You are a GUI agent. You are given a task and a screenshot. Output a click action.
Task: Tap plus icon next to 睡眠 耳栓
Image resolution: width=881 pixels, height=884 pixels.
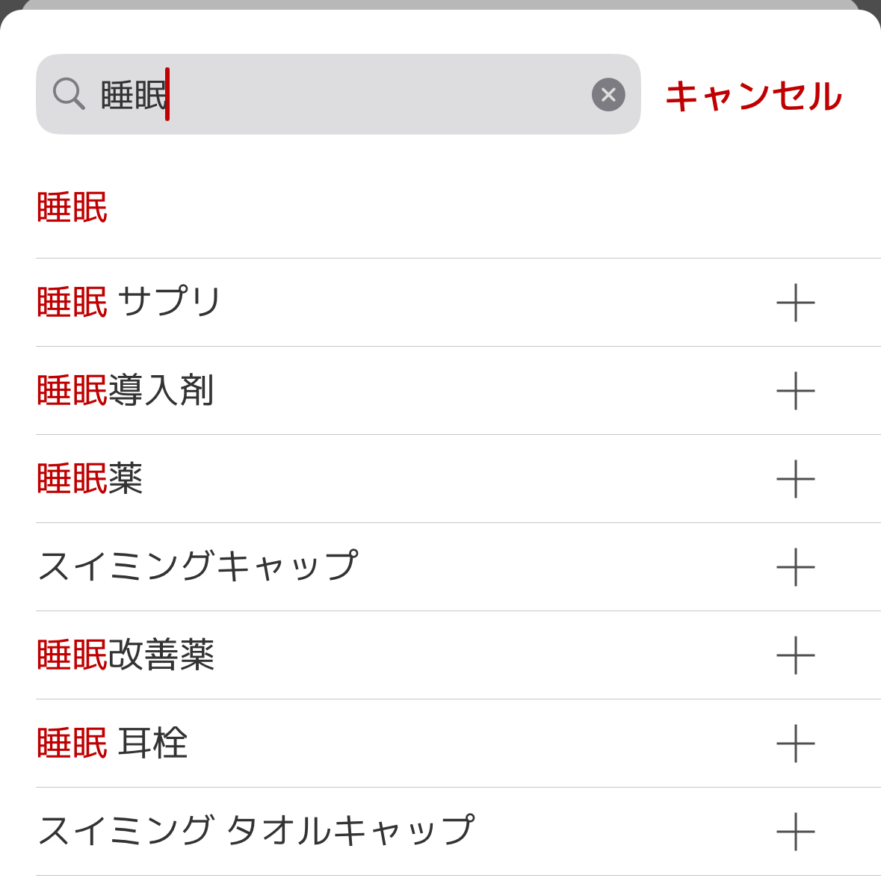[795, 743]
